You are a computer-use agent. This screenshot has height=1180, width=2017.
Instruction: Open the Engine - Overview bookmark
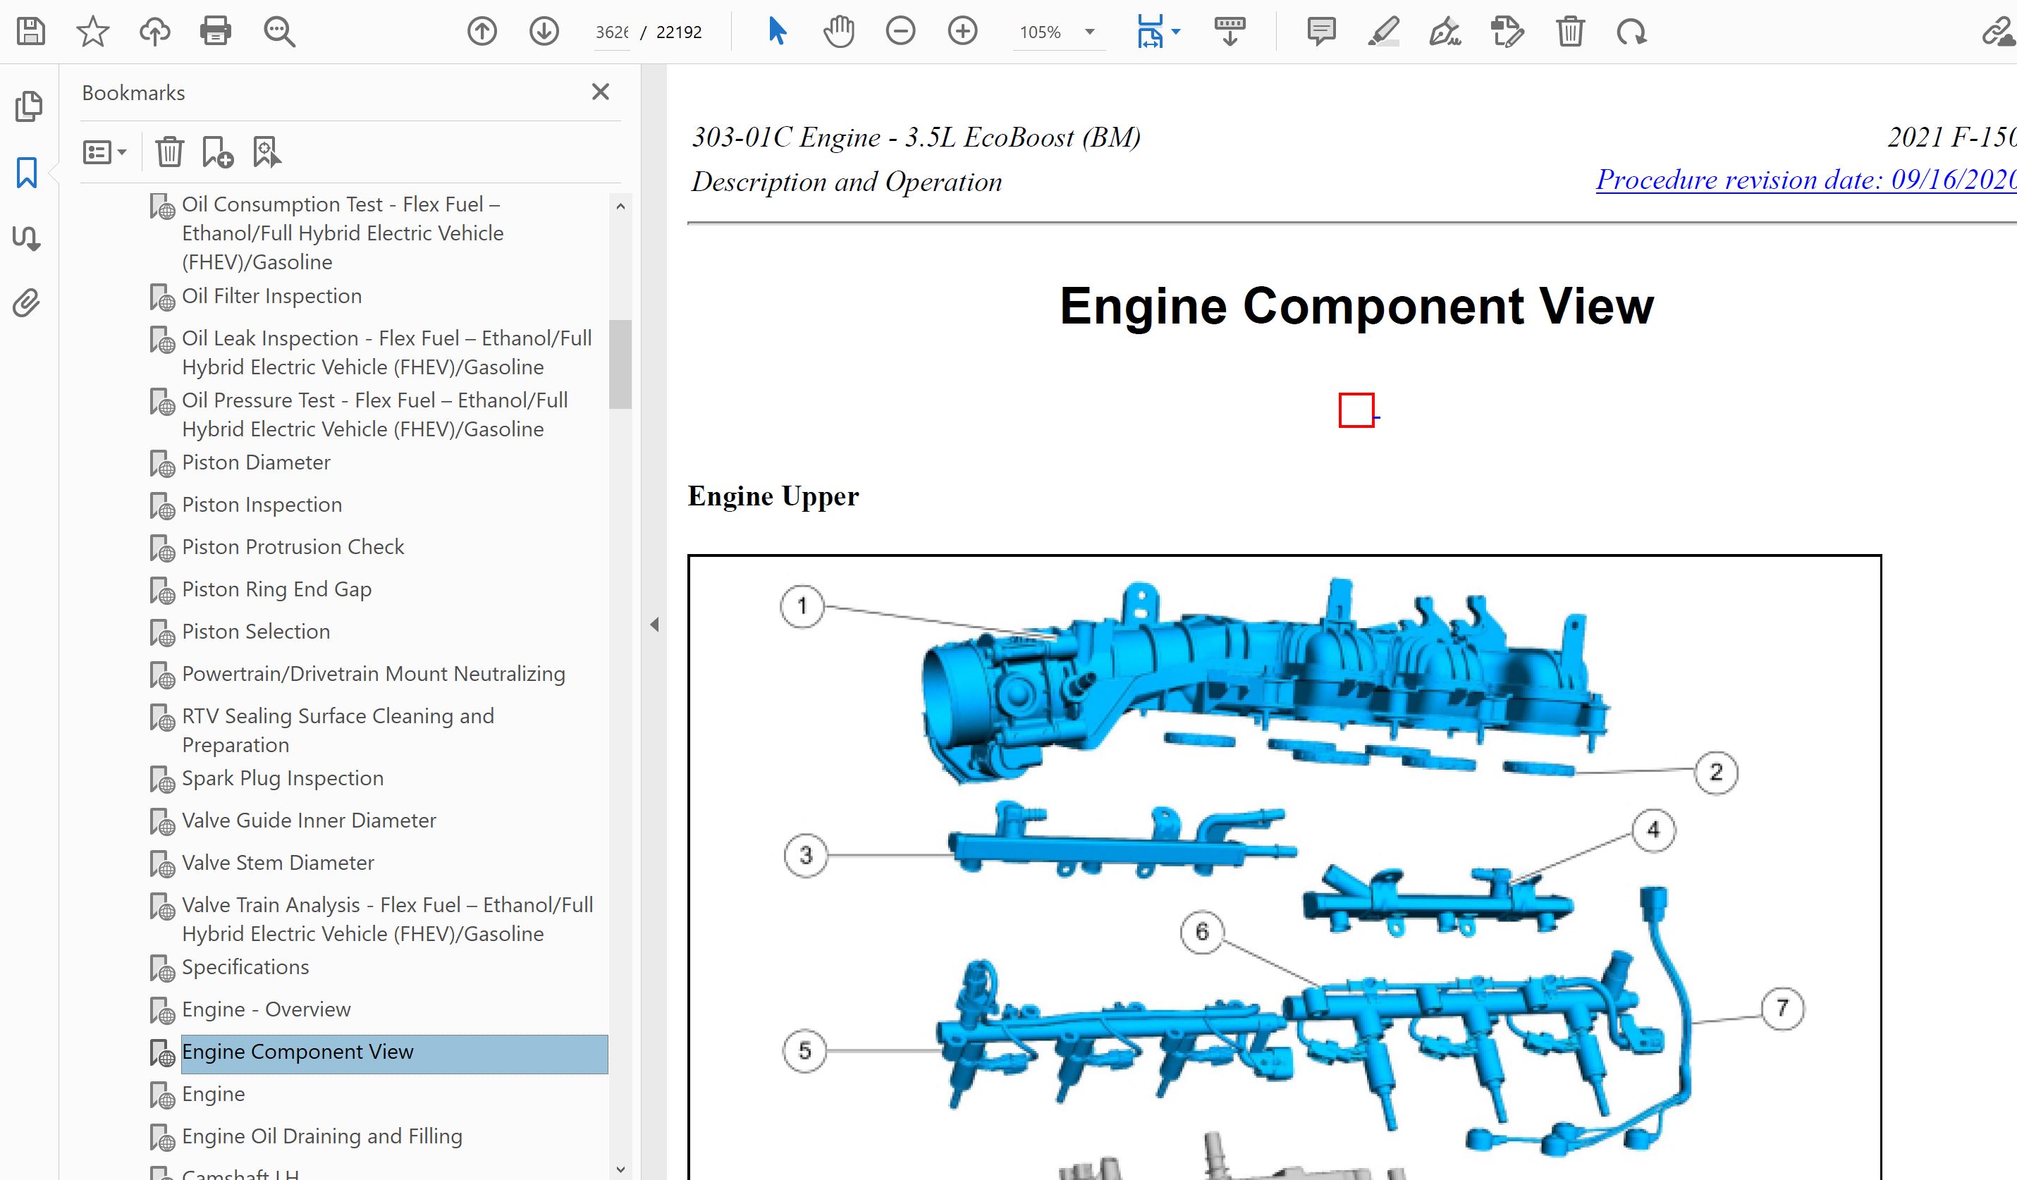click(266, 1009)
